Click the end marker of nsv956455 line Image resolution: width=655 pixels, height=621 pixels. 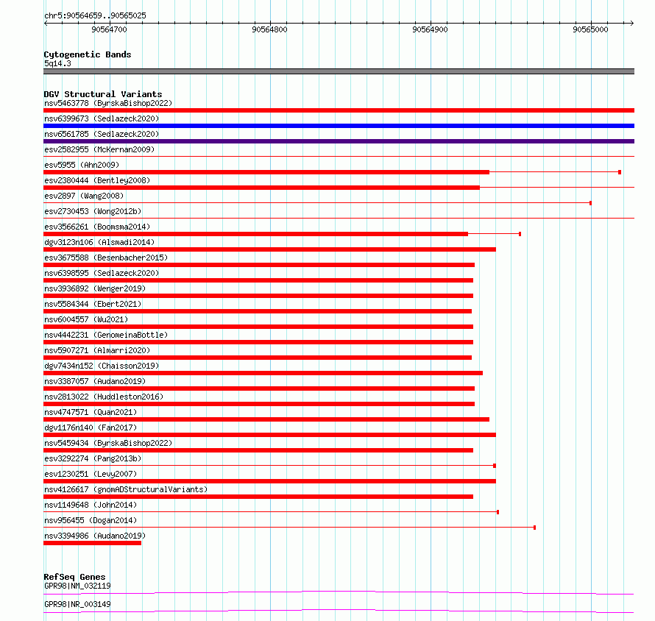[x=535, y=528]
